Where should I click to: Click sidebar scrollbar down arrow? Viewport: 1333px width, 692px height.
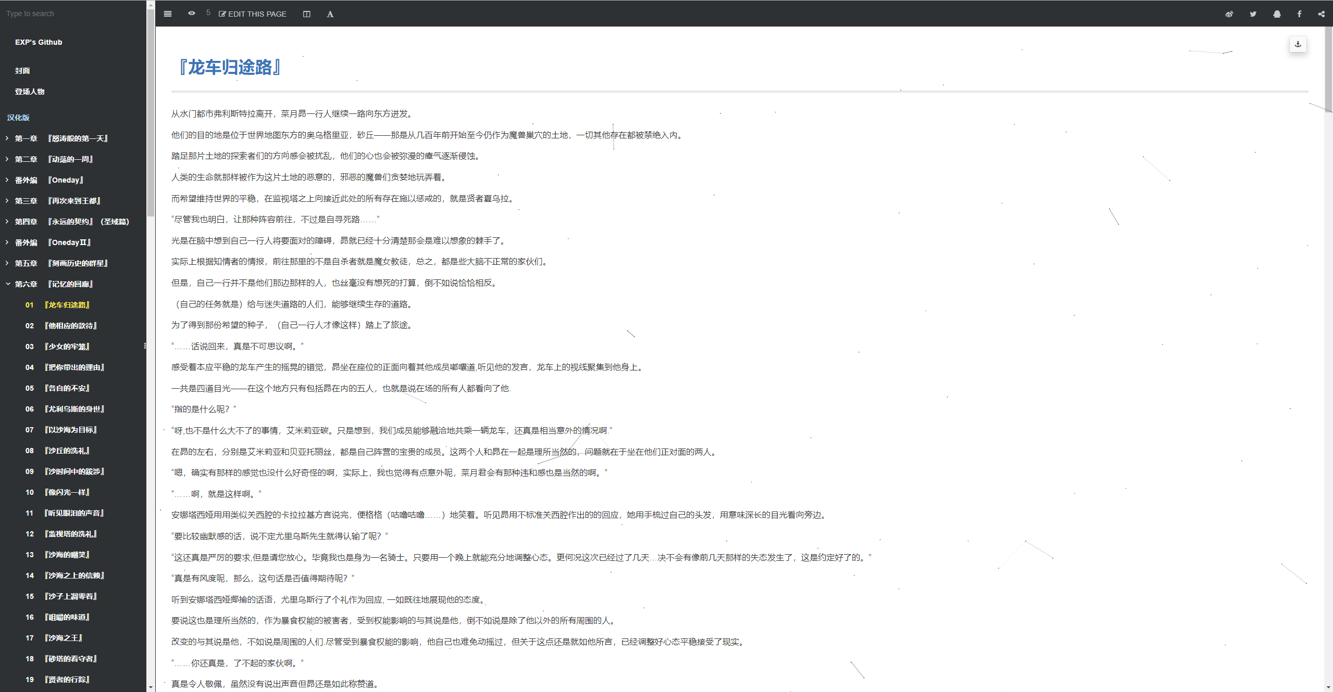151,687
